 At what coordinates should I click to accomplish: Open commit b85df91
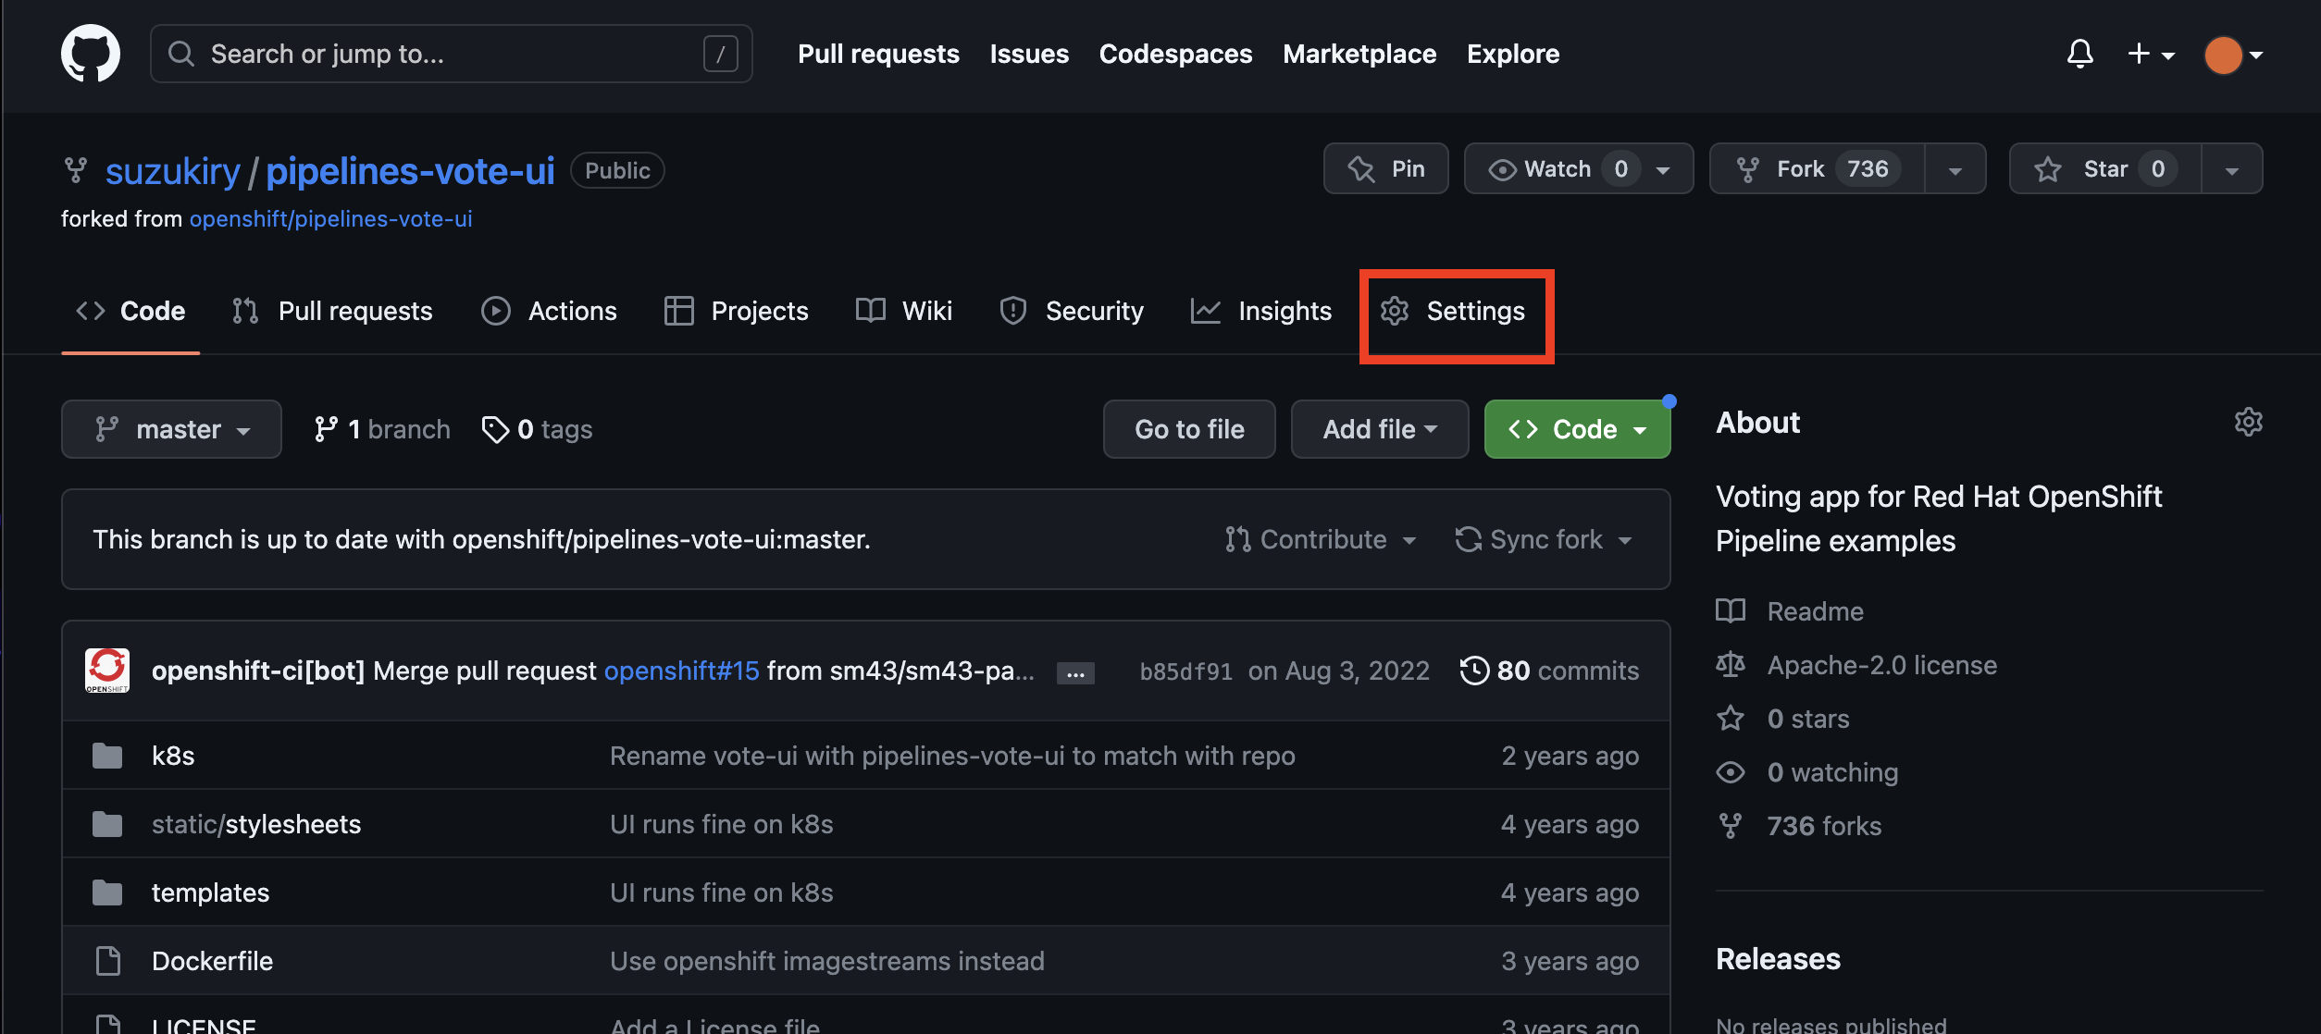[1185, 671]
